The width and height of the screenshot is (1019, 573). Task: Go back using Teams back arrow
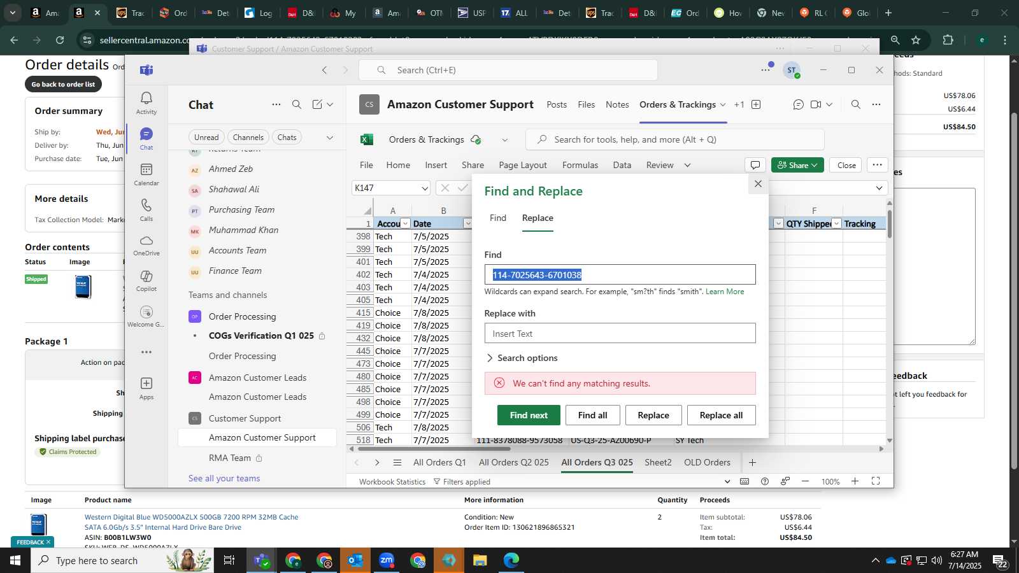[x=325, y=70]
